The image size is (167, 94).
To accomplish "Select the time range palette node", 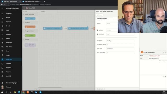I will click(x=30, y=27).
